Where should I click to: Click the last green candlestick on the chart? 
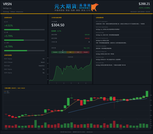pos(147,94)
